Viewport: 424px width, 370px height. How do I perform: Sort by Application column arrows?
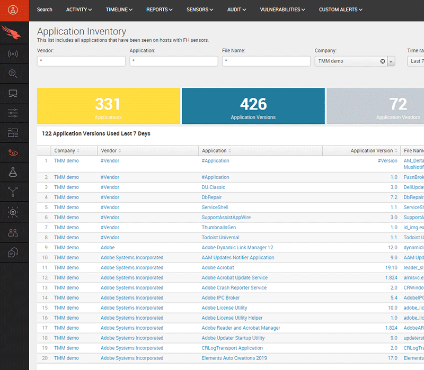click(x=229, y=151)
